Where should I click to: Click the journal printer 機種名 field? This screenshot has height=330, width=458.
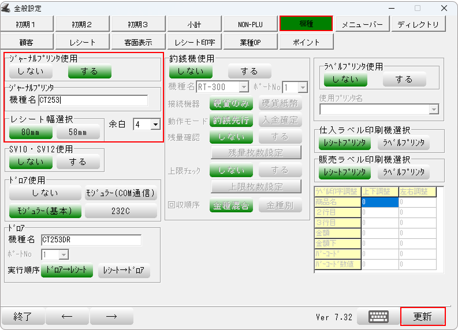pyautogui.click(x=93, y=100)
